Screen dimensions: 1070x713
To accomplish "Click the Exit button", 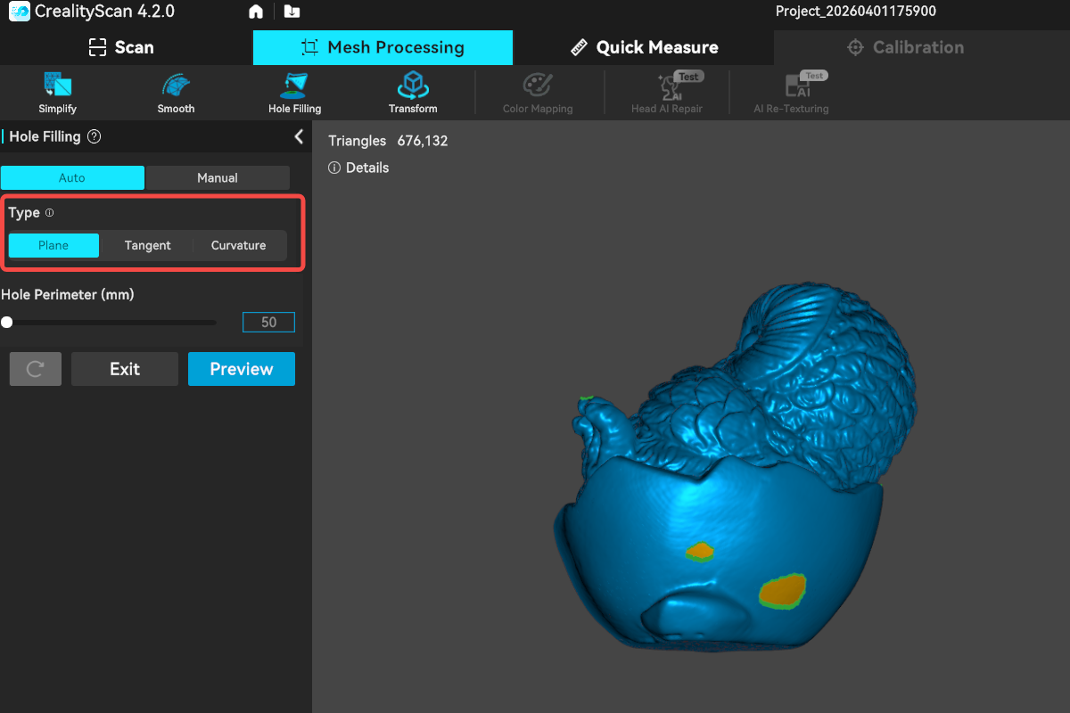I will pos(125,369).
